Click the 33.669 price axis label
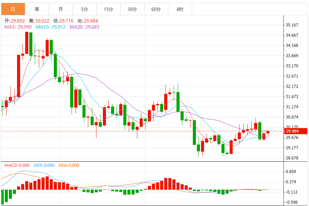Image resolution: width=309 pixels, height=206 pixels. (x=292, y=56)
